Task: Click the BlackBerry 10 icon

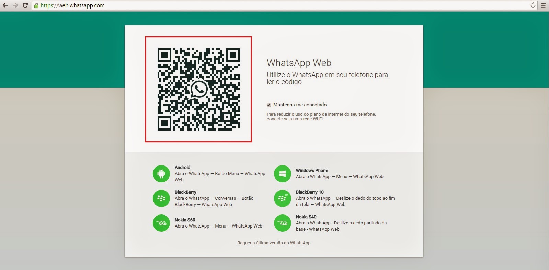Action: click(283, 198)
